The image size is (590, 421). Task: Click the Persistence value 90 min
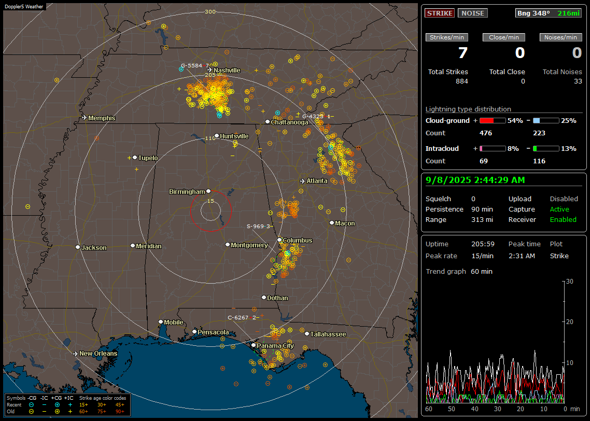482,209
